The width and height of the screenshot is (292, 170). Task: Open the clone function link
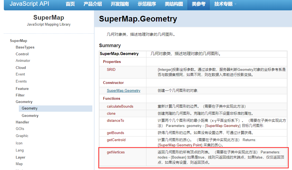pos(111,113)
